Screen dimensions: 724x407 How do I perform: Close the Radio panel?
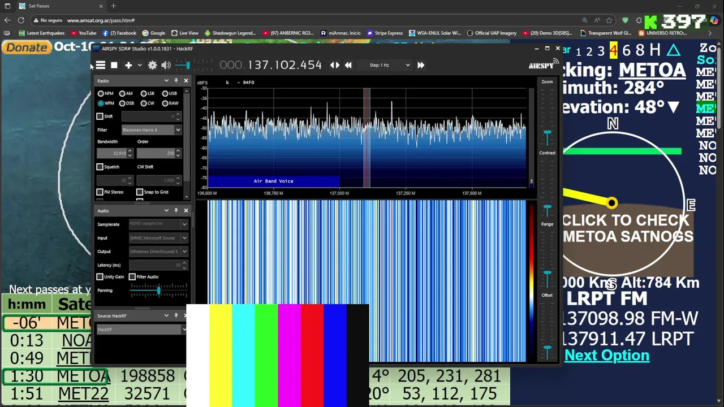(186, 81)
